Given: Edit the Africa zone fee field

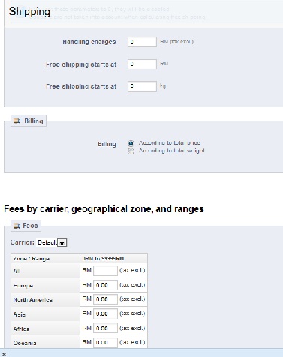Looking at the screenshot, I should [x=105, y=328].
